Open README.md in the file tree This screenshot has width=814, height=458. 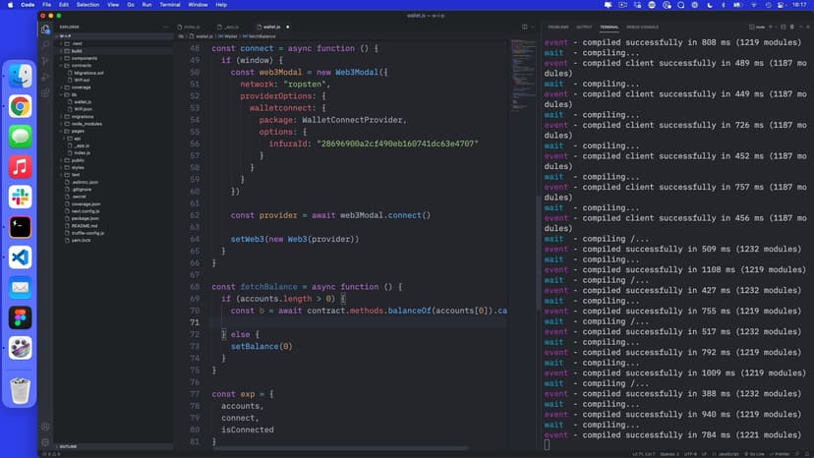coord(86,225)
